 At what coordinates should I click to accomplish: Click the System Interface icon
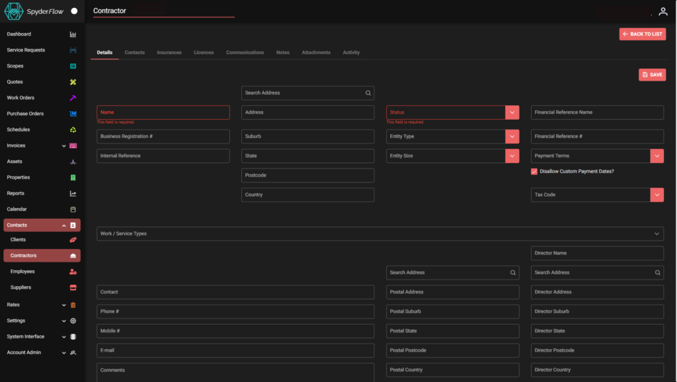[73, 336]
